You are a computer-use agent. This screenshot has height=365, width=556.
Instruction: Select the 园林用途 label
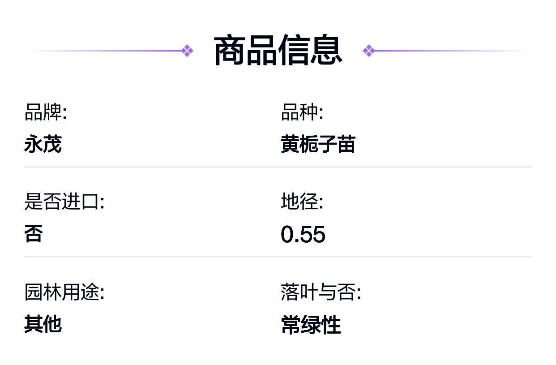pyautogui.click(x=64, y=292)
